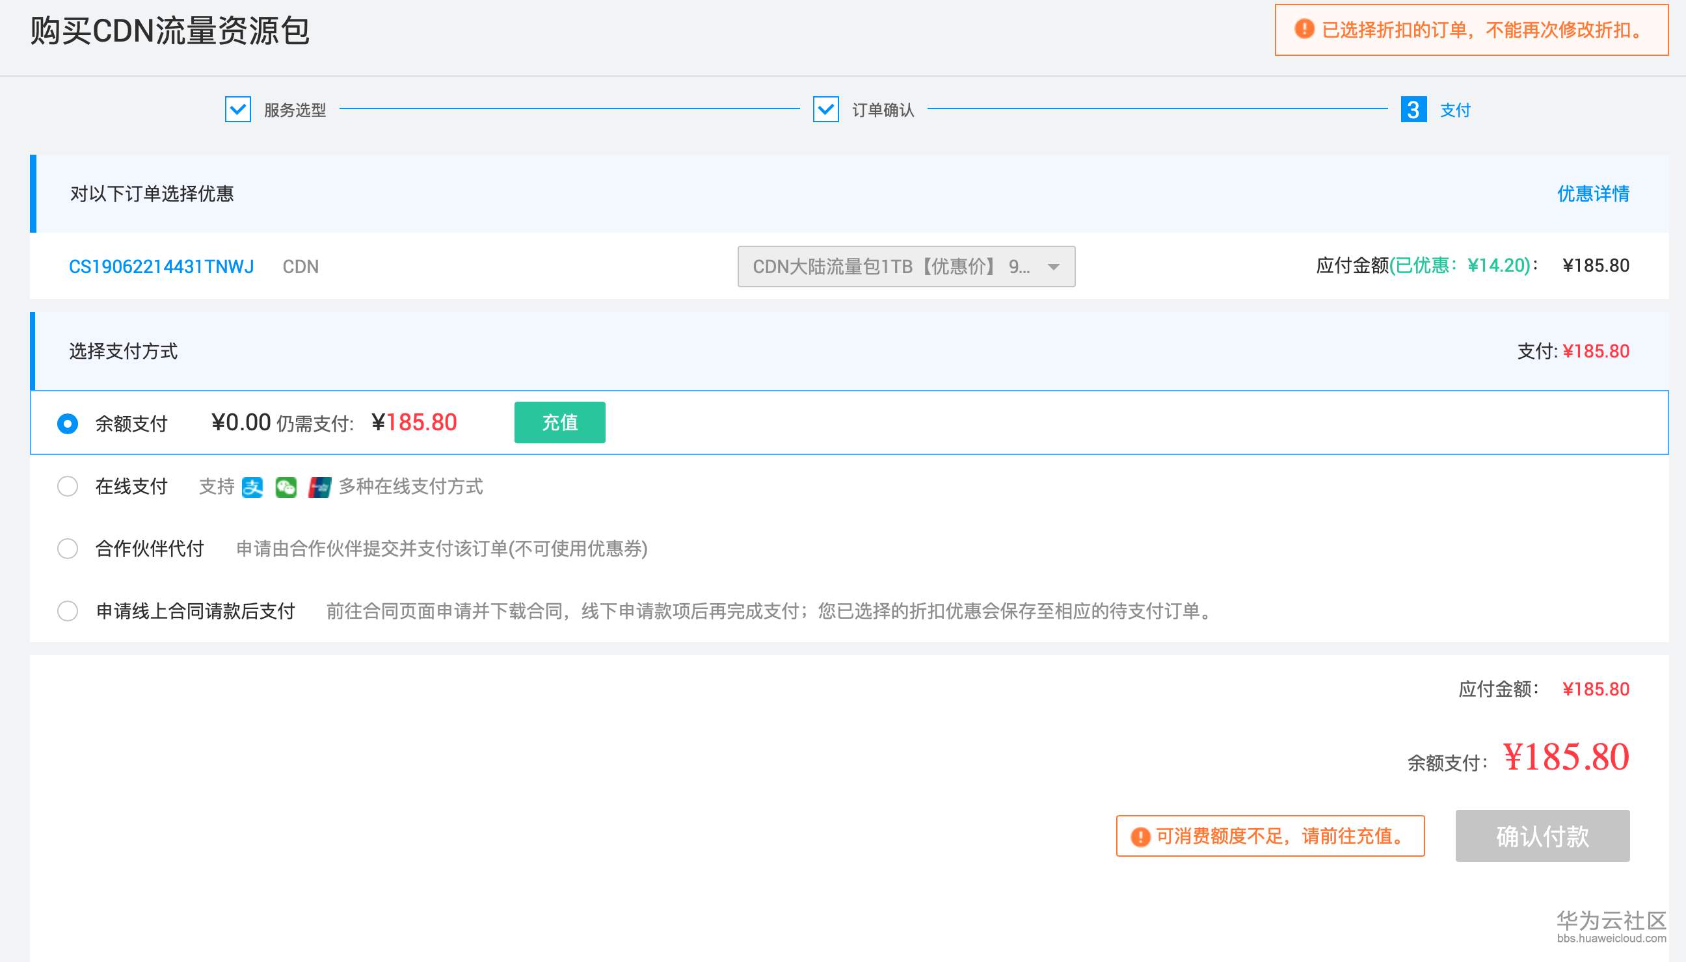Select 合作伙伴代付 as payment method

coord(68,549)
